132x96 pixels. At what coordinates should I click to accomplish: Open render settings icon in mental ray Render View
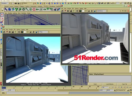(77, 11)
